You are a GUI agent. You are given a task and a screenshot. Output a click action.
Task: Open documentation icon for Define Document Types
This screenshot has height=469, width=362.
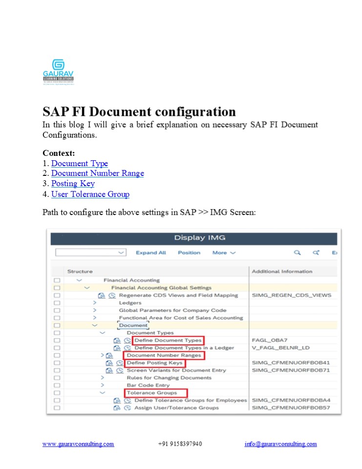click(x=117, y=341)
